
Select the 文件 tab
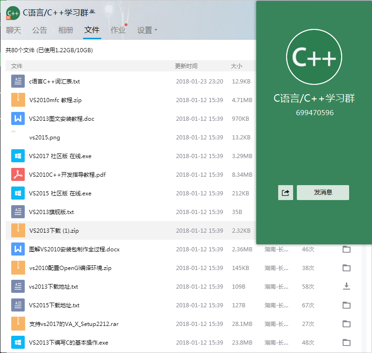coord(92,30)
